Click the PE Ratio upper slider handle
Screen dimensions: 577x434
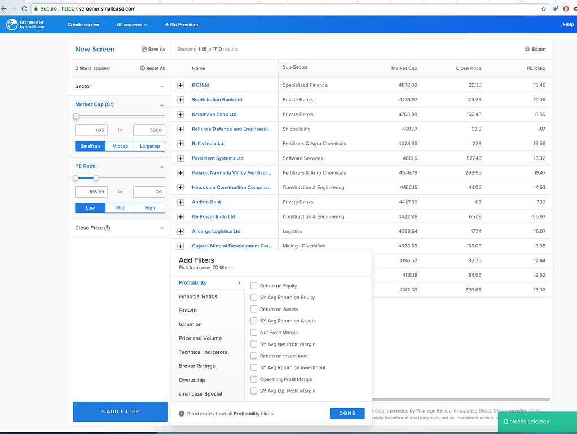[x=96, y=178]
